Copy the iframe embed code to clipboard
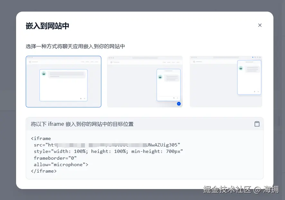285x200 pixels. coord(257,124)
